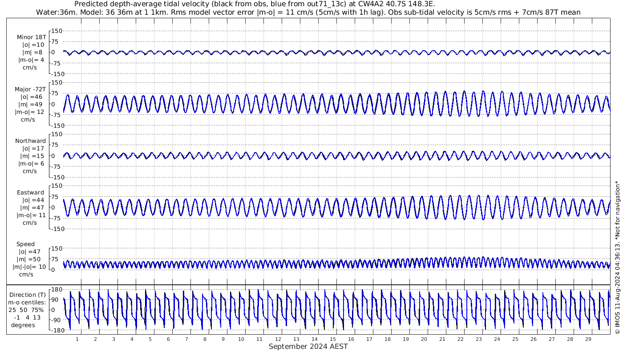This screenshot has height=356, width=623.
Task: Click the '180' tick on Direction axis
Action: pos(56,289)
